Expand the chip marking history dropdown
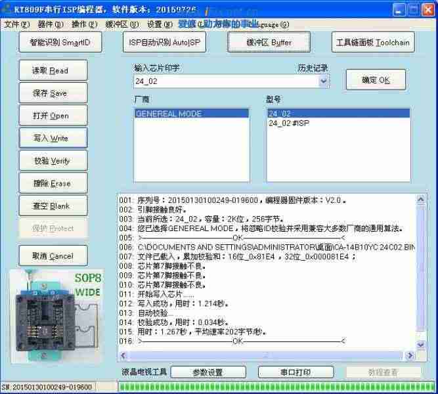 [x=323, y=81]
